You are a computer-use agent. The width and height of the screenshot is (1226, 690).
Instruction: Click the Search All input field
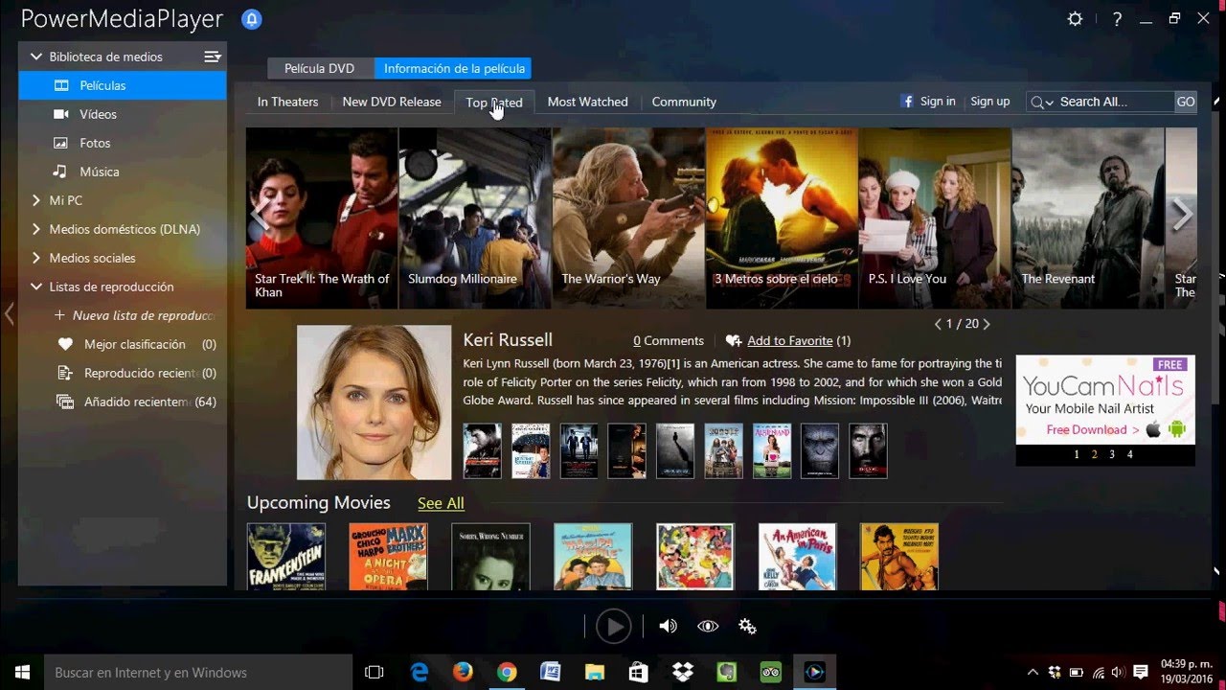[1115, 102]
